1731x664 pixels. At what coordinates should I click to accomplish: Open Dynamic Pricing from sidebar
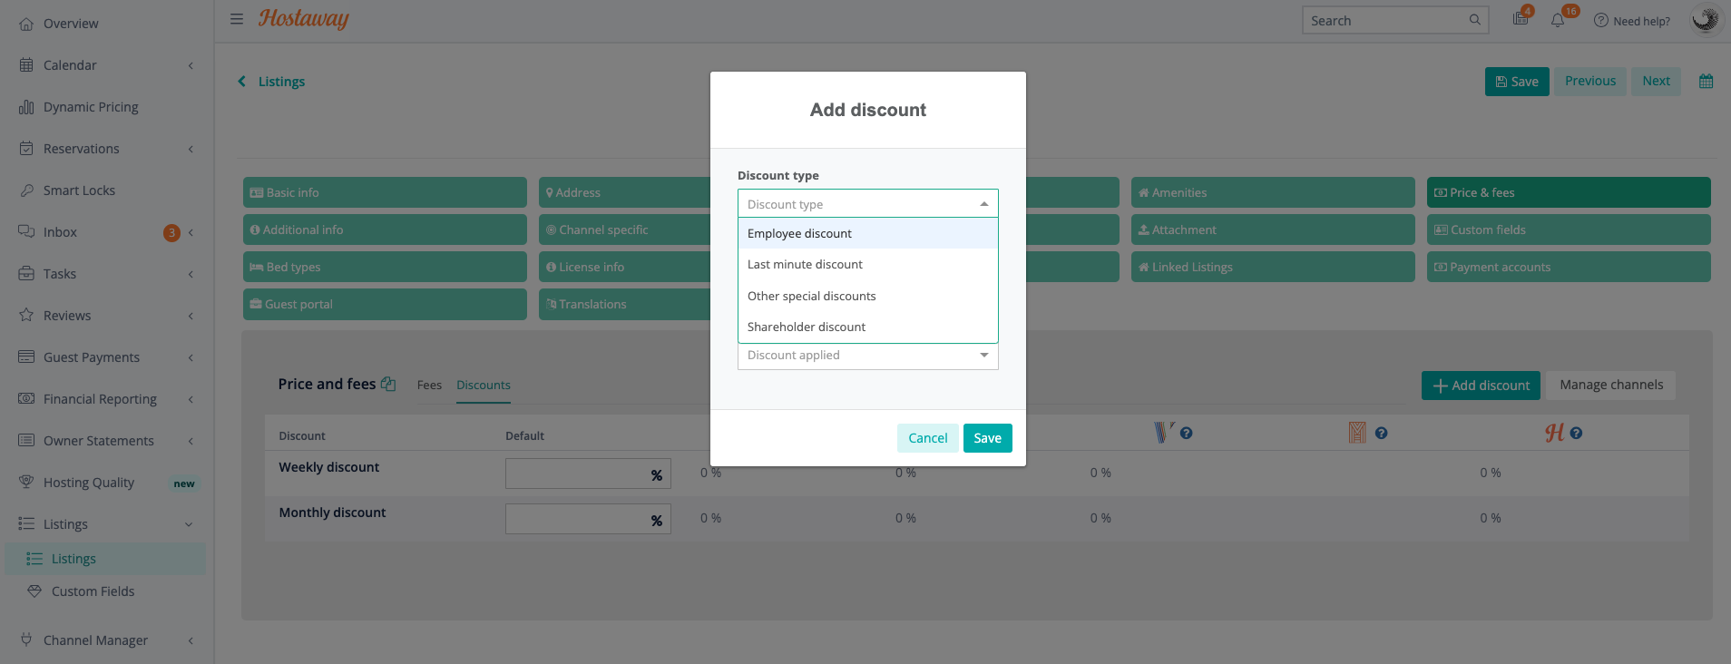click(x=91, y=107)
